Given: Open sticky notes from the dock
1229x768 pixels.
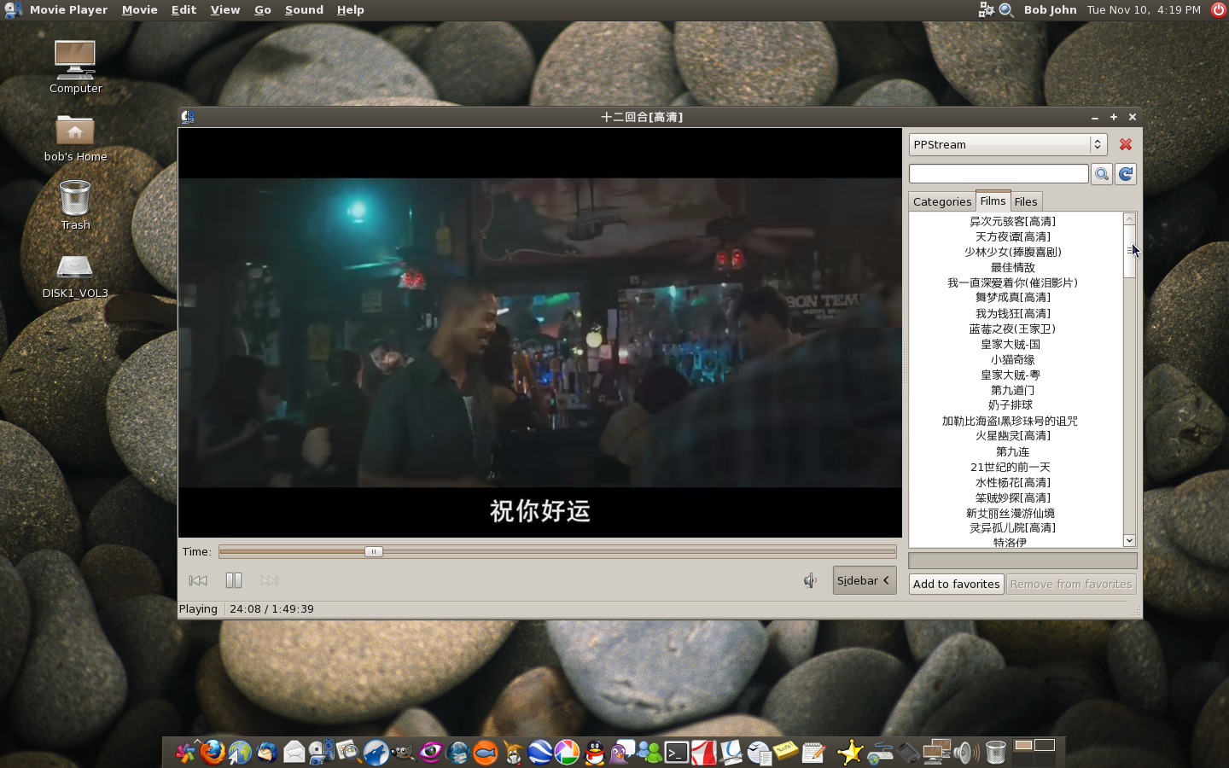Looking at the screenshot, I should point(785,751).
